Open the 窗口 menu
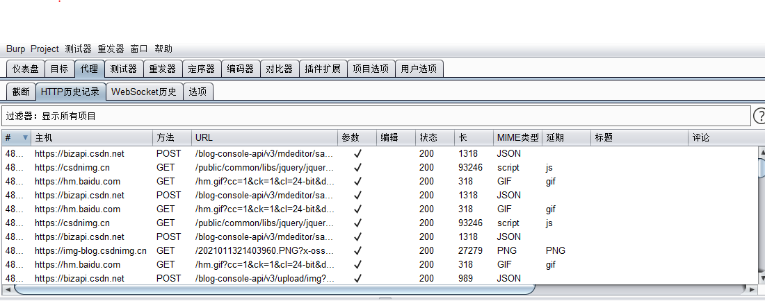 (139, 49)
